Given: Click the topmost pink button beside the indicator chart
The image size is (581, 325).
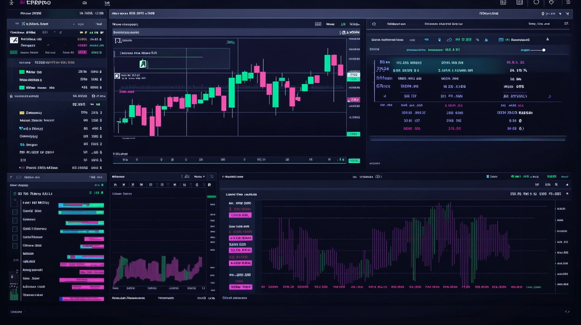Looking at the screenshot, I should 241,215.
